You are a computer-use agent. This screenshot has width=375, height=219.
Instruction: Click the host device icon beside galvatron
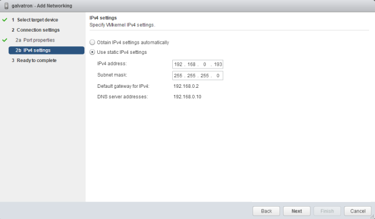pos(6,6)
